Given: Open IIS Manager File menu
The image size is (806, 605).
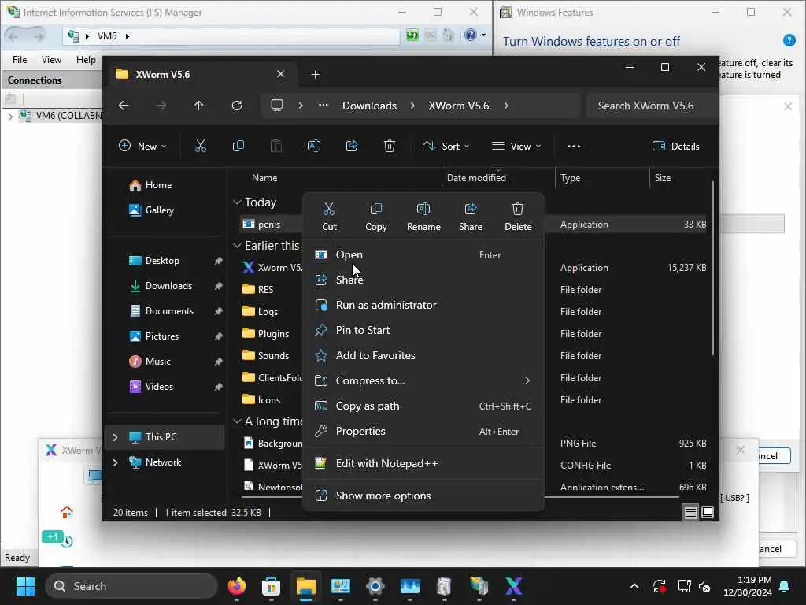Looking at the screenshot, I should 20,60.
